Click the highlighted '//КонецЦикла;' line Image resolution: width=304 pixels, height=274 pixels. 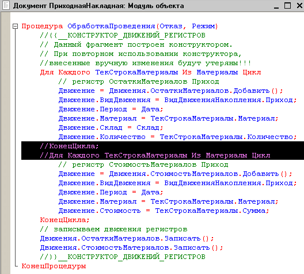click(x=69, y=146)
